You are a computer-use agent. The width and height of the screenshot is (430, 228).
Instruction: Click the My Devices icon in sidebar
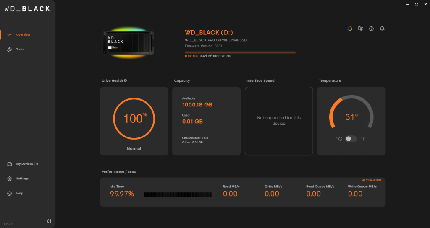[10, 164]
